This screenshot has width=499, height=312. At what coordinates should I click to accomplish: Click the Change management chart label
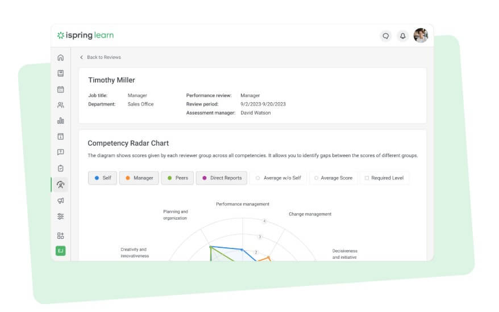click(x=310, y=214)
